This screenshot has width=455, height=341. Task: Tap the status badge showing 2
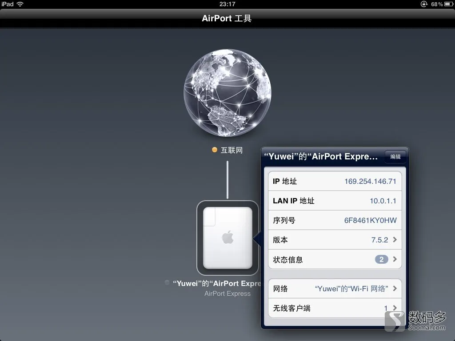point(381,259)
